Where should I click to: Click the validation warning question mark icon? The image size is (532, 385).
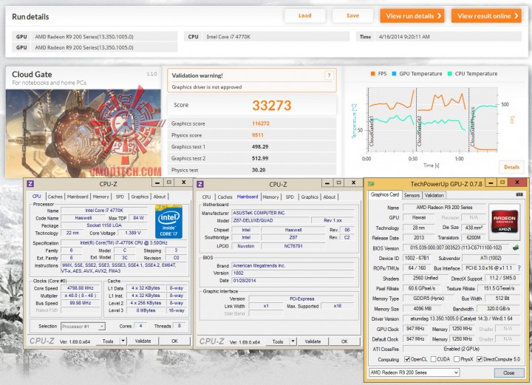click(328, 75)
